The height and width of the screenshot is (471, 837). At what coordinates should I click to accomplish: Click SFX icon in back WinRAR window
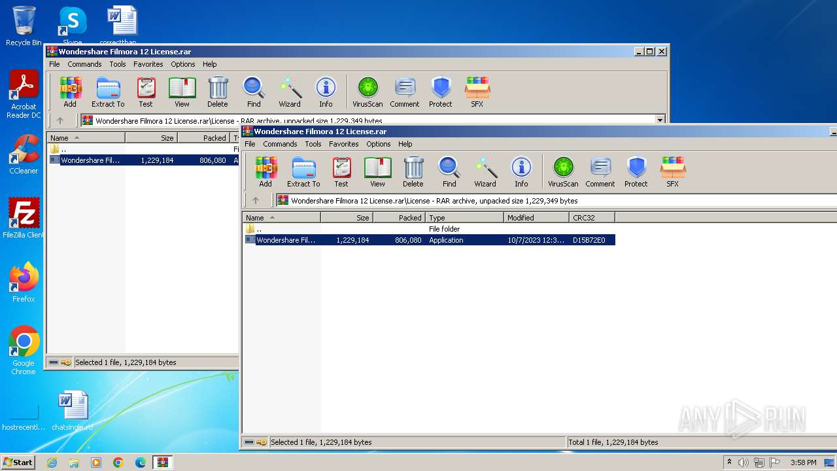point(477,92)
